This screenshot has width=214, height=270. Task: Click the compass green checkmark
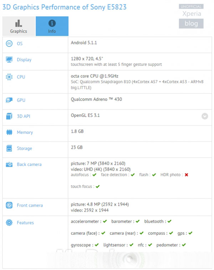(171, 233)
